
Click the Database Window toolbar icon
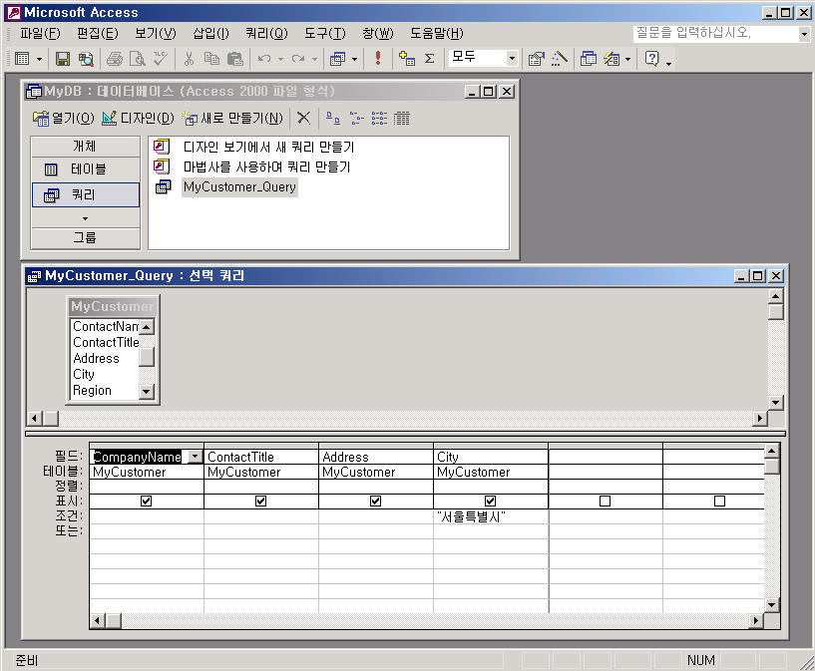[589, 59]
